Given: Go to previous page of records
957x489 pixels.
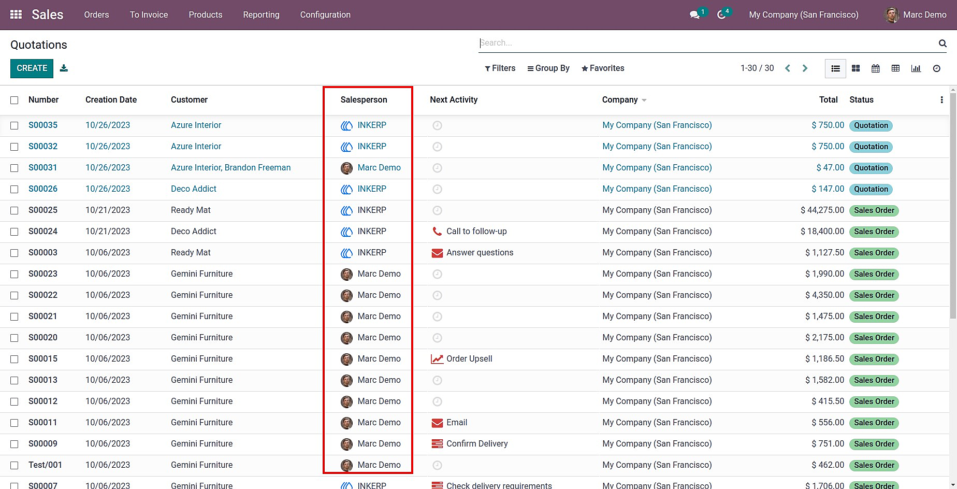Looking at the screenshot, I should (788, 68).
